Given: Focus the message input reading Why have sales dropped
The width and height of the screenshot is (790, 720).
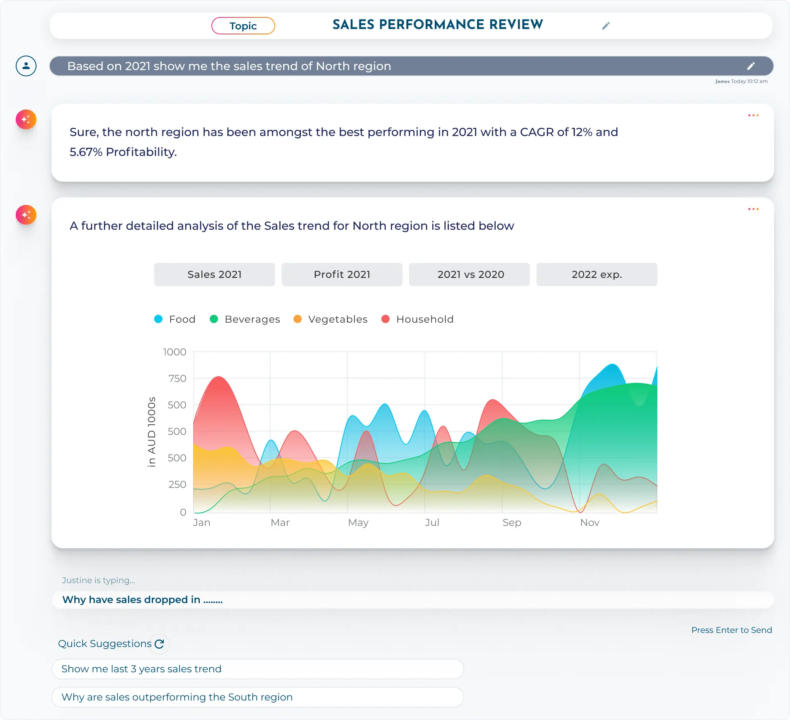Looking at the screenshot, I should coord(412,600).
